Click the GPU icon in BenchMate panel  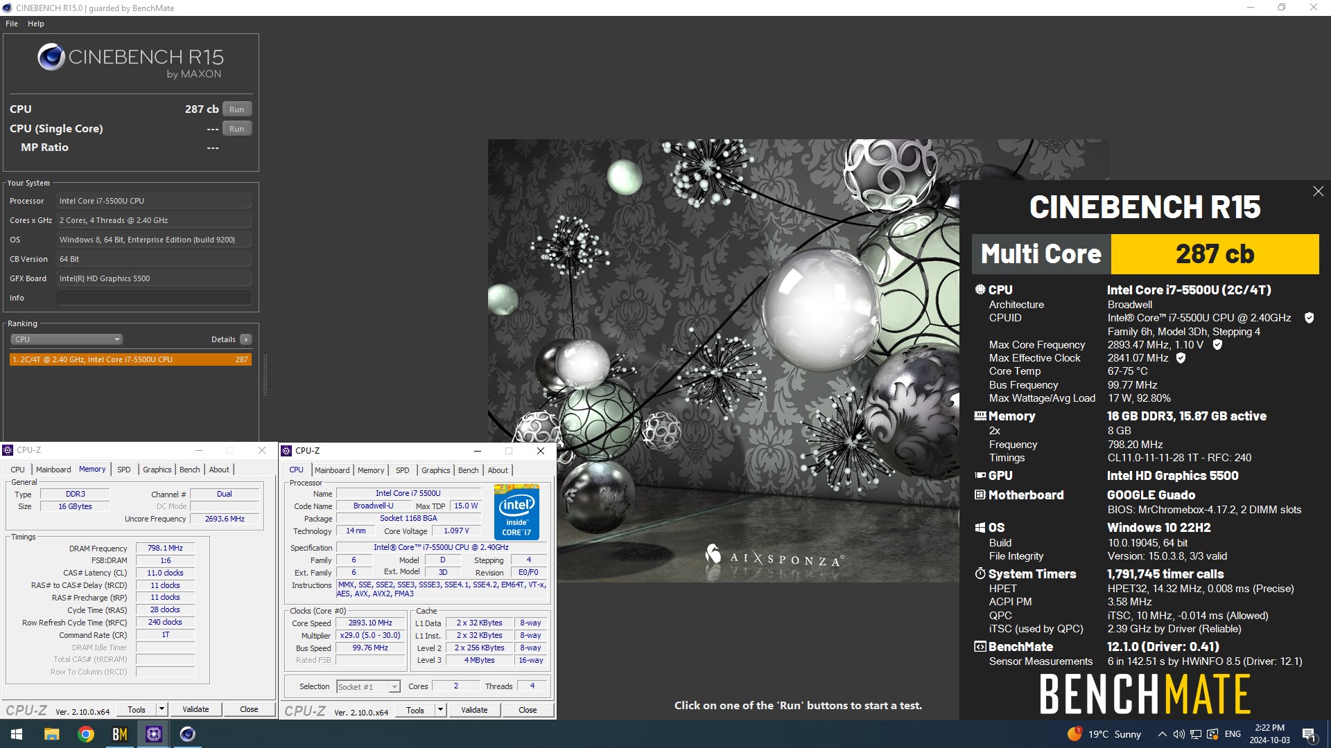point(980,475)
